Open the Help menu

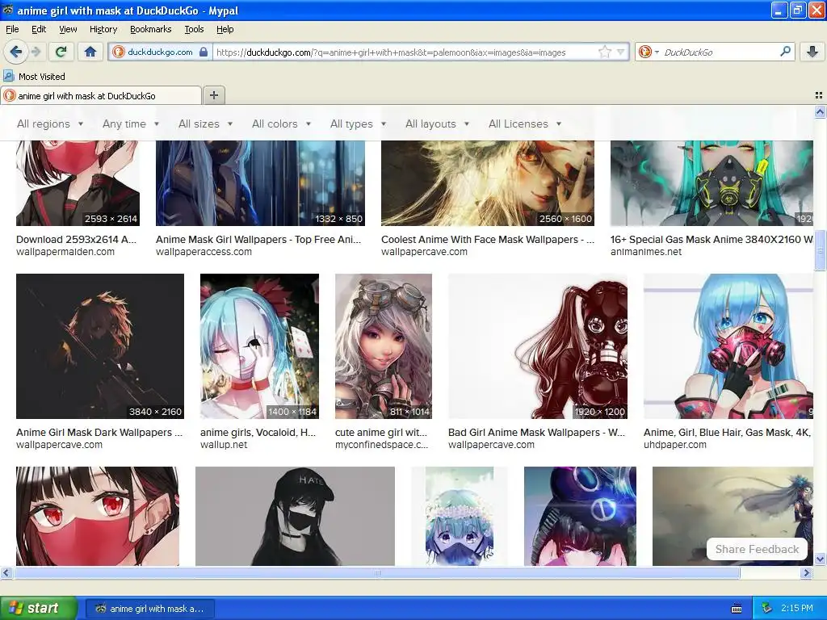click(x=225, y=29)
